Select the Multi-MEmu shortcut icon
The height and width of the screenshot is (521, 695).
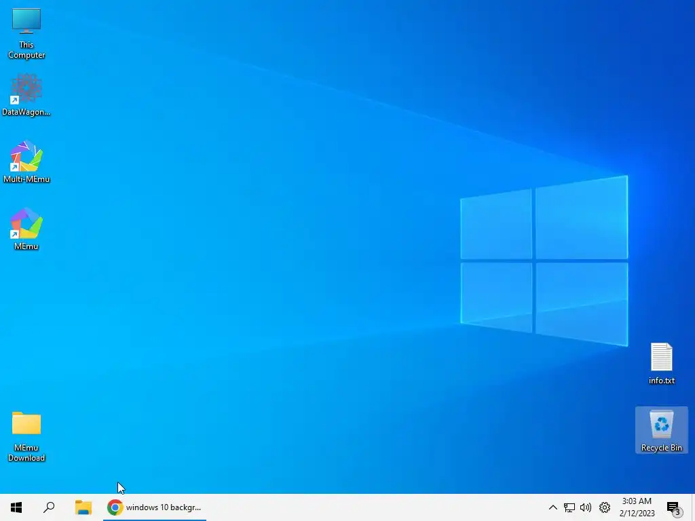click(x=26, y=162)
